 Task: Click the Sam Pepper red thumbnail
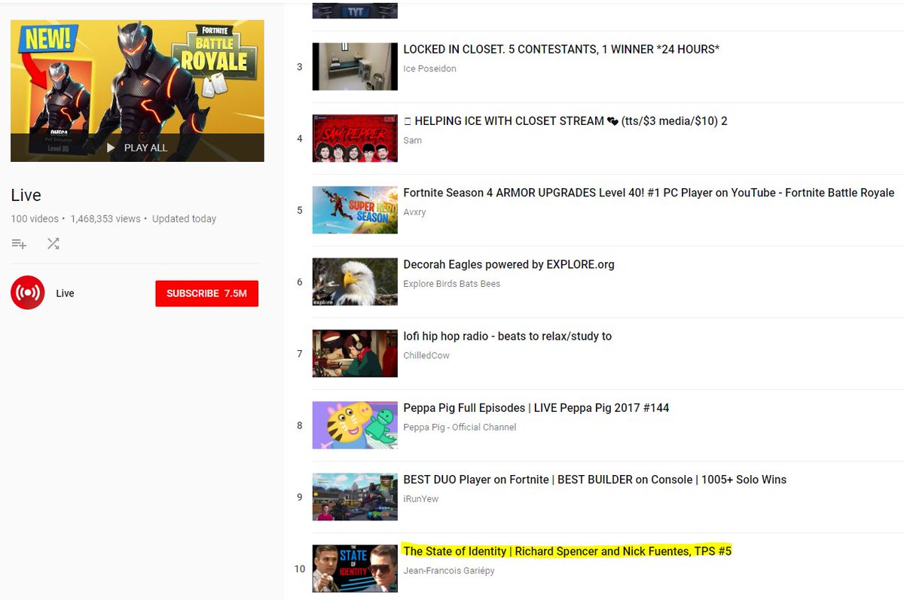click(355, 139)
